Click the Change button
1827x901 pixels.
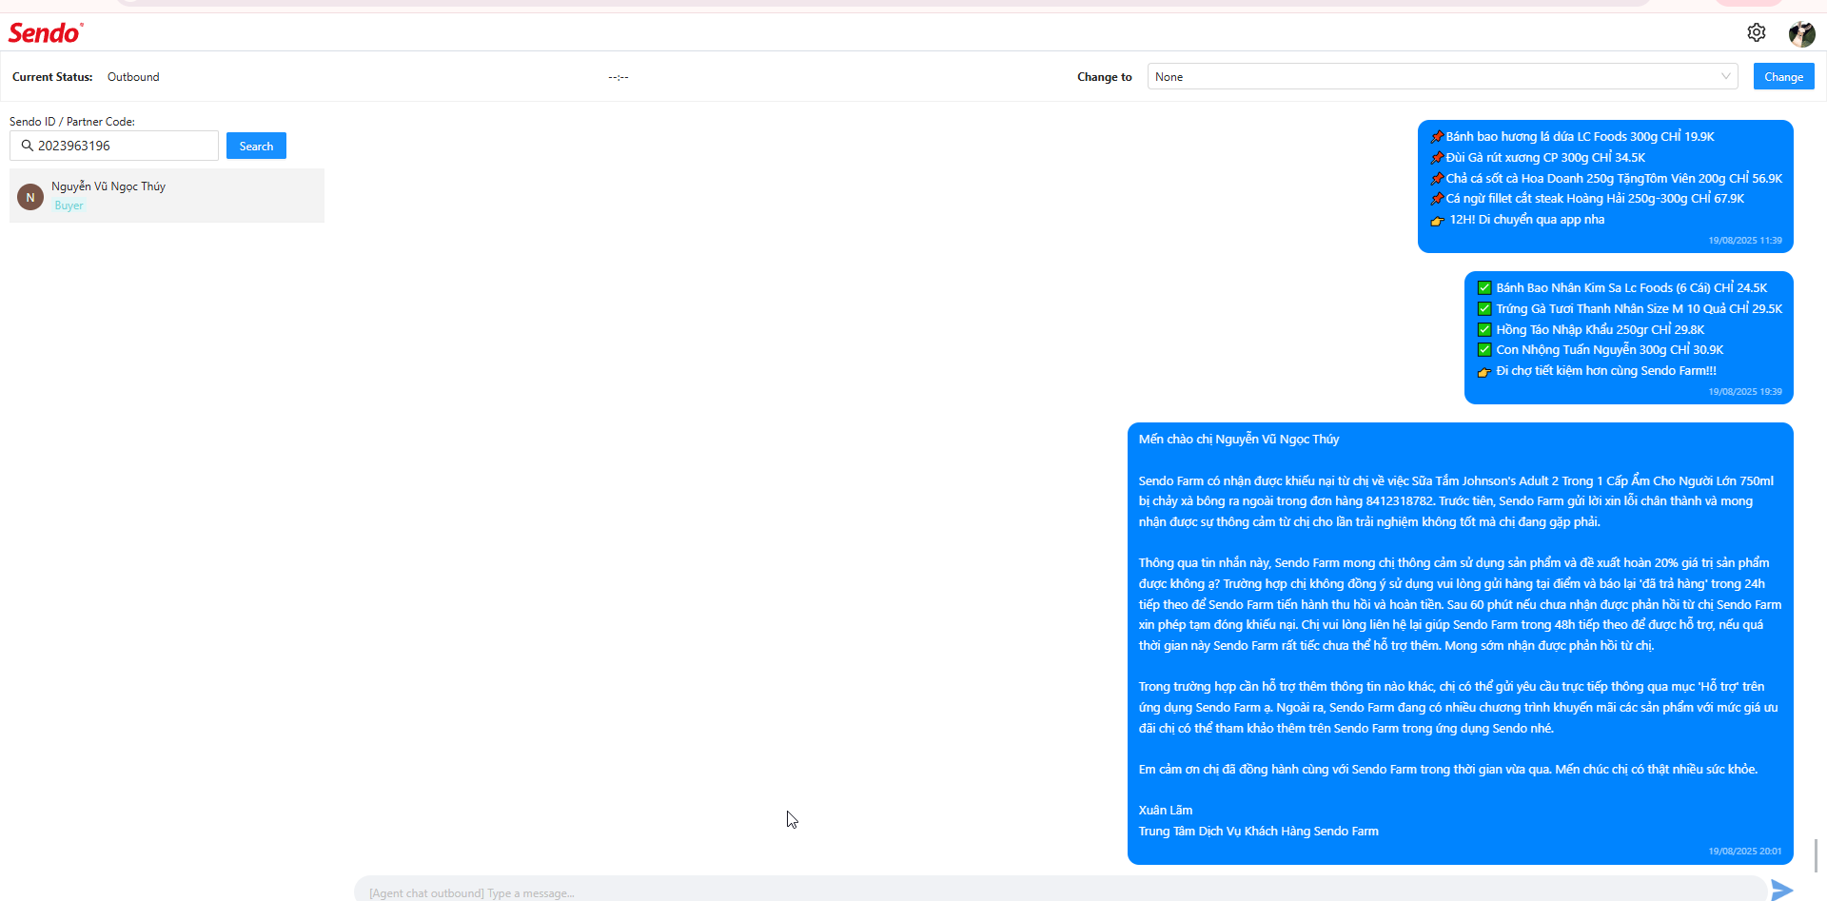1783,76
